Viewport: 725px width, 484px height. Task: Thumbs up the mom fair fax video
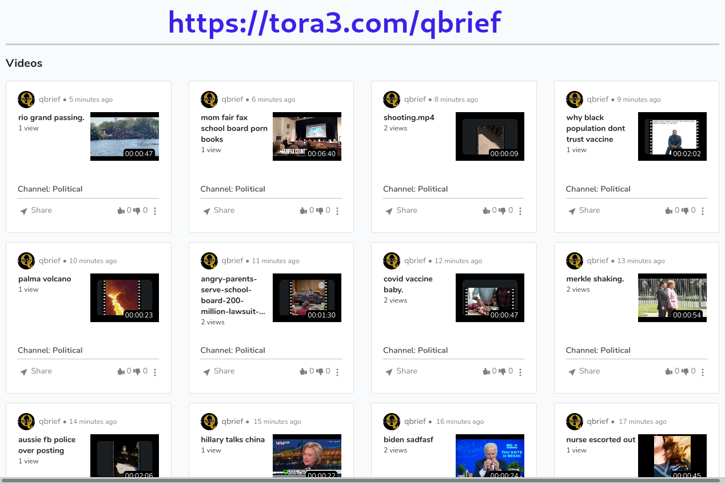(304, 211)
